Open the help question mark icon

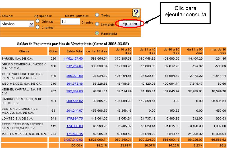(136, 13)
